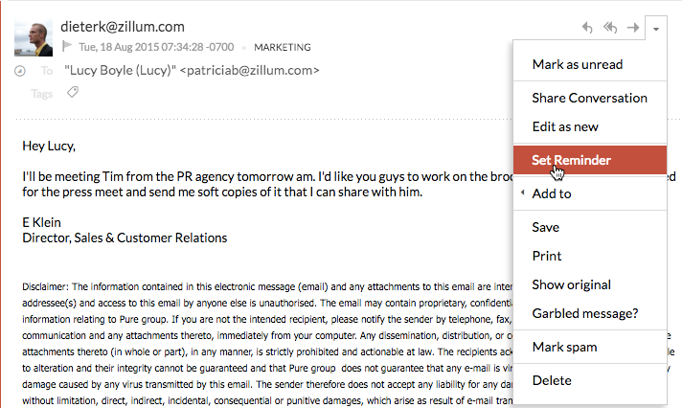Click the Reply All double-arrow icon

[610, 28]
